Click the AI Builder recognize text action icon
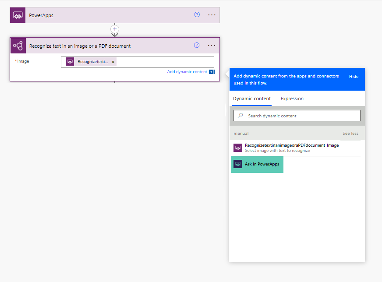Screen dimensions: 382x282 [18, 46]
